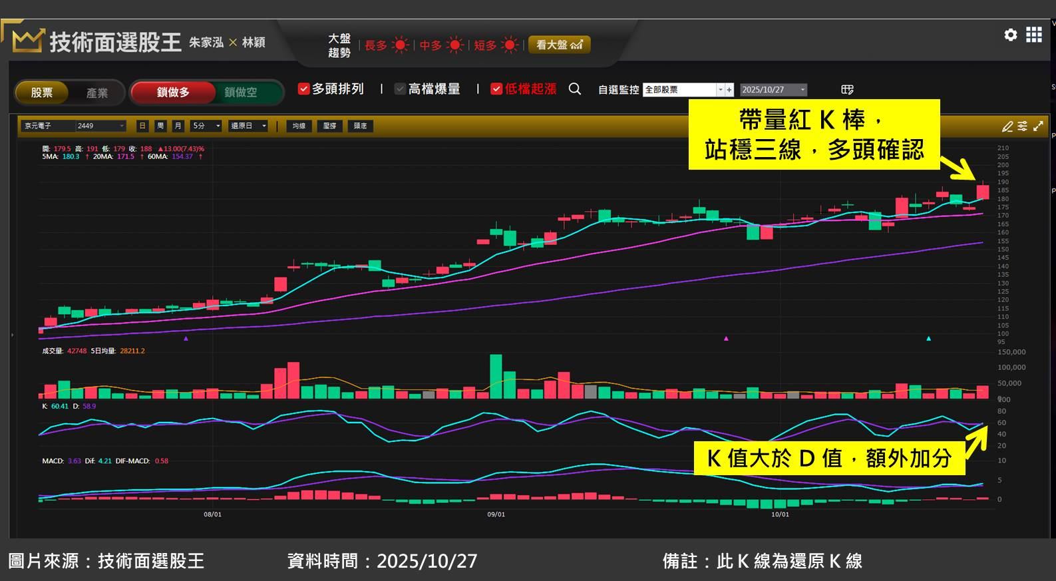Select the pencil drawing tool icon
The image size is (1056, 581).
click(x=1007, y=126)
